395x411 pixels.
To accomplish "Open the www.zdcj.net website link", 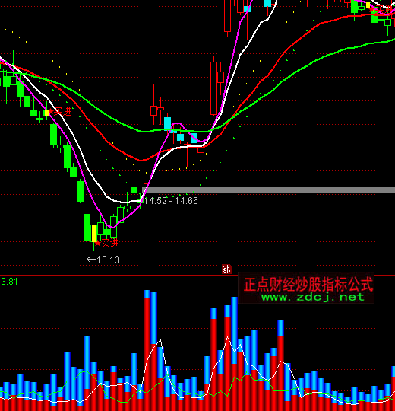I will tap(313, 298).
